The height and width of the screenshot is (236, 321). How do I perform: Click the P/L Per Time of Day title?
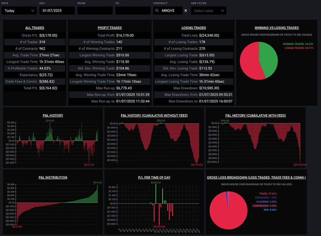click(x=154, y=177)
